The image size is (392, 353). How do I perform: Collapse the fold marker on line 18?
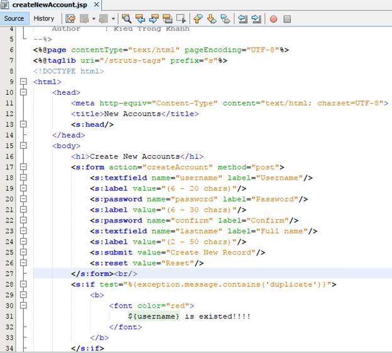click(x=23, y=178)
